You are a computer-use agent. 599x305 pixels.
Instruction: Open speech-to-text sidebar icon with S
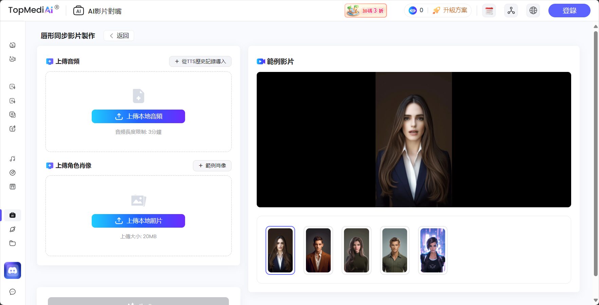[13, 101]
